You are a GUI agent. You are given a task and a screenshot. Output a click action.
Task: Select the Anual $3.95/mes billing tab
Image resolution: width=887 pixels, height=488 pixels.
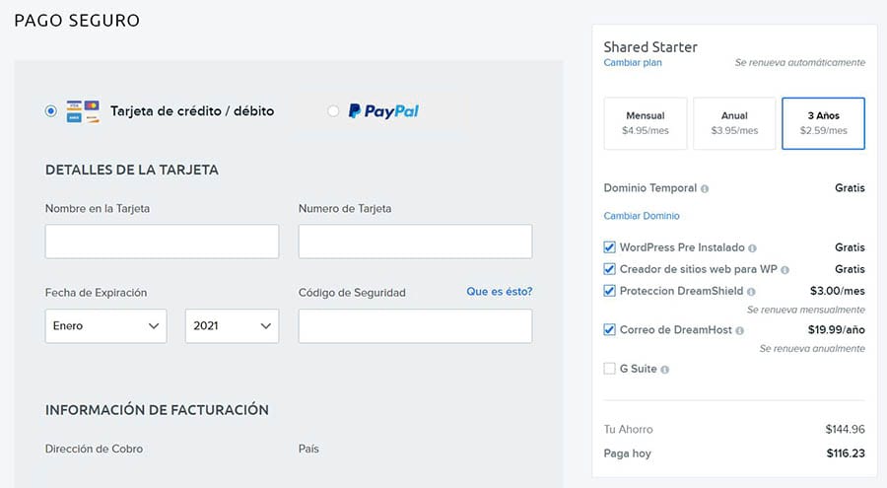click(x=734, y=123)
